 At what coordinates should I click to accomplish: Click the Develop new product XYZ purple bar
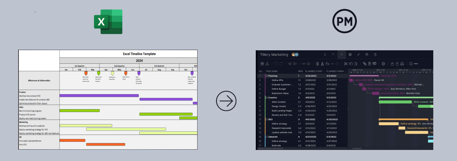[x=99, y=96]
